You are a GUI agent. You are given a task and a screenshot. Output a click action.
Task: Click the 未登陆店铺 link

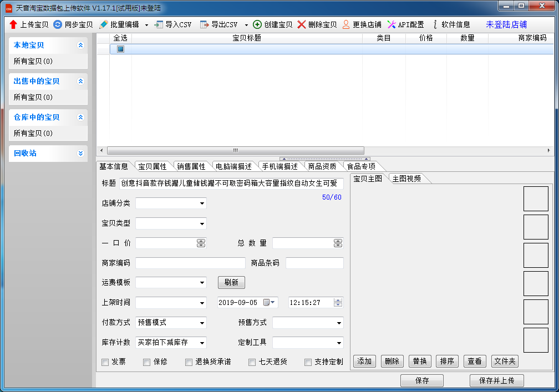point(506,24)
